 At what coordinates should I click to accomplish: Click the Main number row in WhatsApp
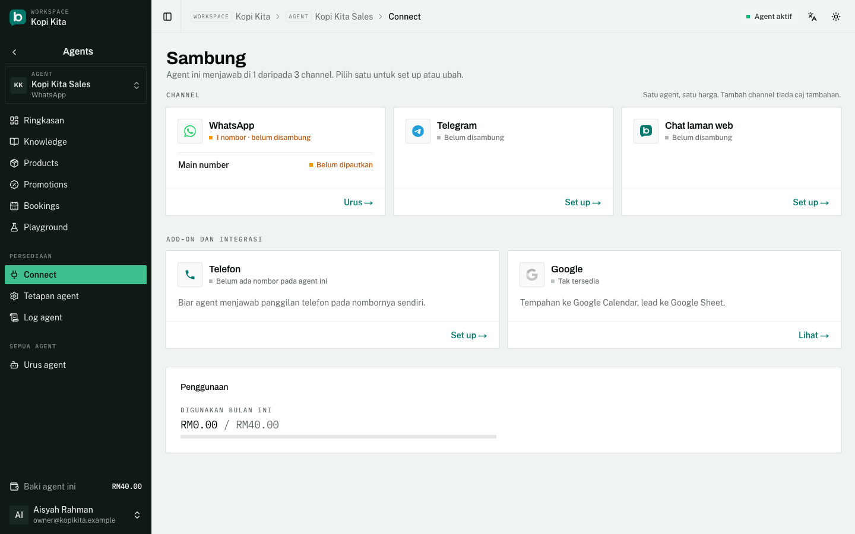click(x=275, y=165)
